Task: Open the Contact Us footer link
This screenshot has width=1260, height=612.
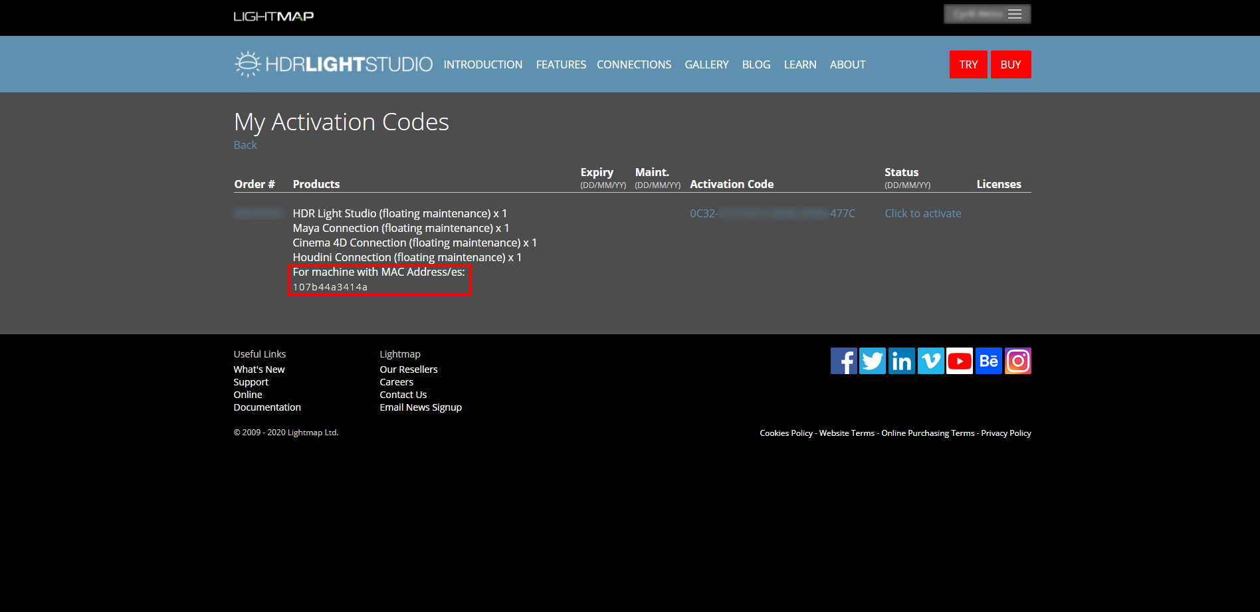Action: click(x=403, y=395)
